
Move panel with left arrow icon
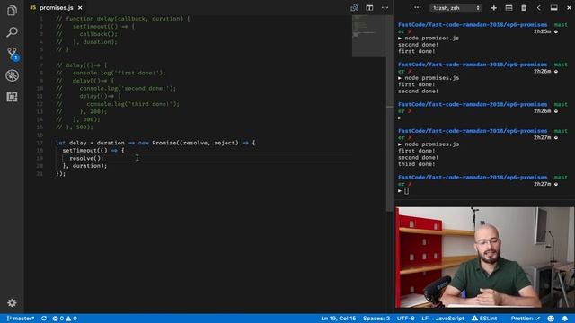click(x=539, y=8)
